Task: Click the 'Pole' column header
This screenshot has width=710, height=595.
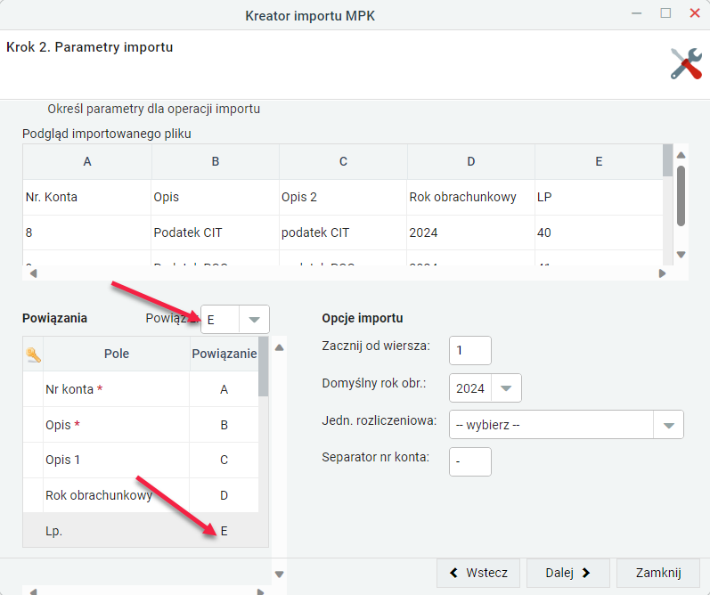Action: (117, 354)
